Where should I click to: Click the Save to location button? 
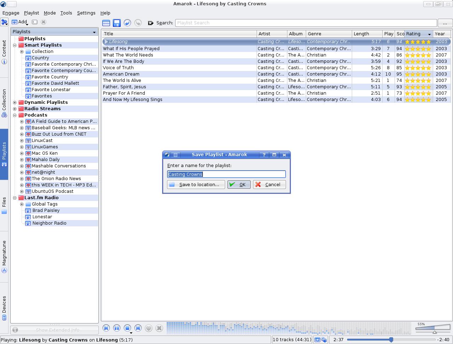pos(196,184)
